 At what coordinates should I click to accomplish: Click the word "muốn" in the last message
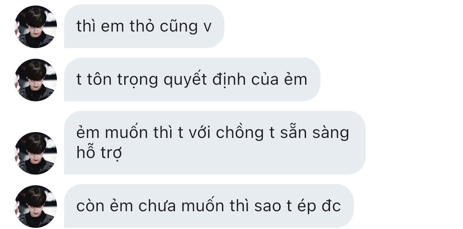click(203, 205)
